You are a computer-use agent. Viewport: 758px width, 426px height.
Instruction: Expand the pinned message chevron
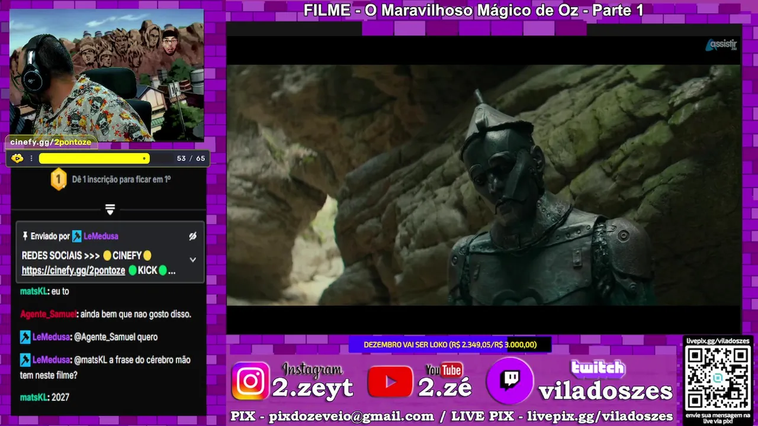point(192,259)
